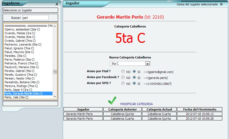Screen dimensions: 229x139
Task: Select NO for Aviso por Mail
Action: pyautogui.click(x=123, y=72)
